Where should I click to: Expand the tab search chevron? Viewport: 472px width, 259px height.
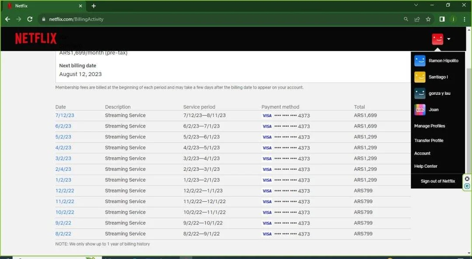pyautogui.click(x=416, y=5)
